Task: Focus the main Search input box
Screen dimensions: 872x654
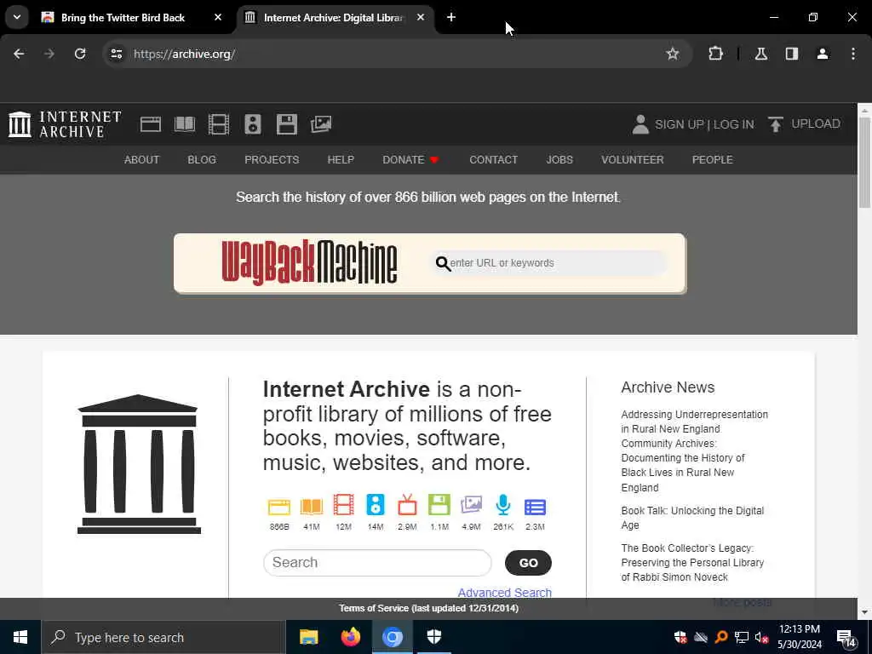Action: pos(377,563)
